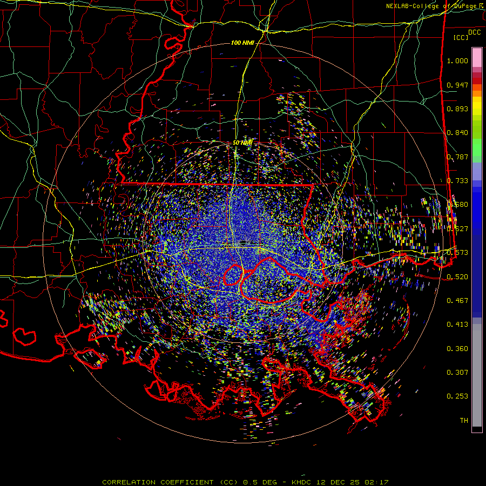Image resolution: width=486 pixels, height=486 pixels.
Task: Click the 0.680 legend value
Action: tap(457, 205)
